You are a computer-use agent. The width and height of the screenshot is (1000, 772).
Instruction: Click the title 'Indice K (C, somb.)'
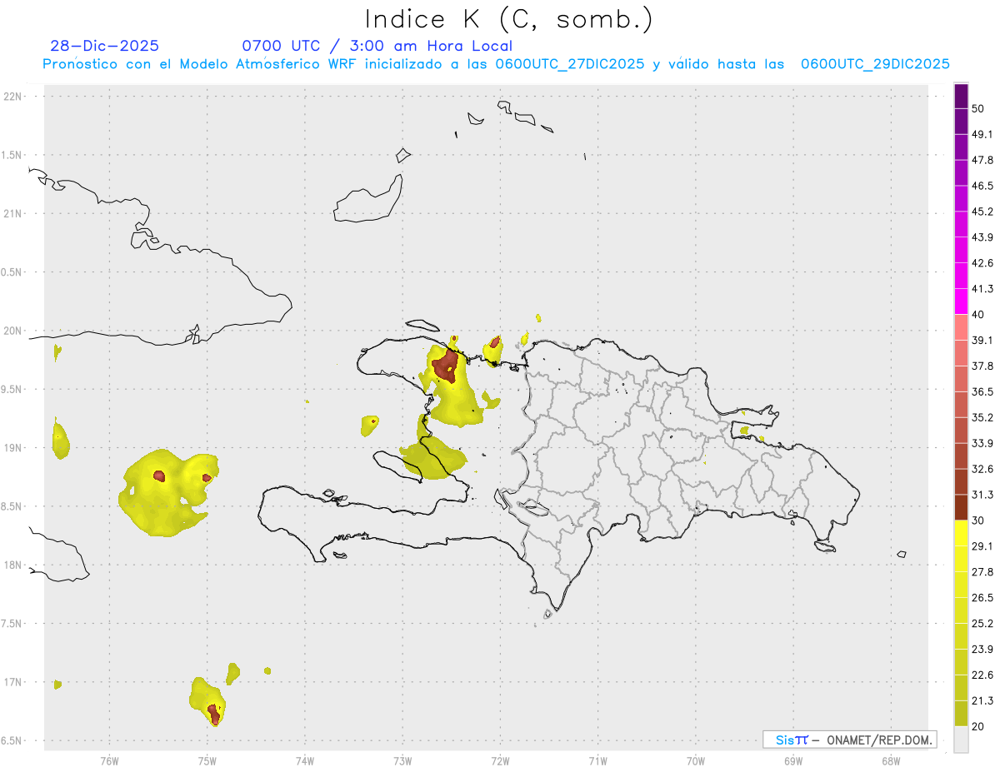[x=509, y=19]
